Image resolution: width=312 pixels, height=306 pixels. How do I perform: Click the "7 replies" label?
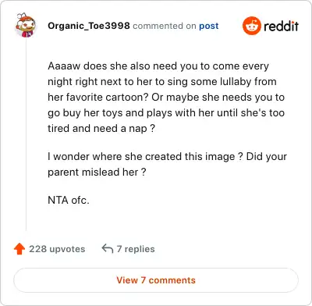(x=136, y=249)
